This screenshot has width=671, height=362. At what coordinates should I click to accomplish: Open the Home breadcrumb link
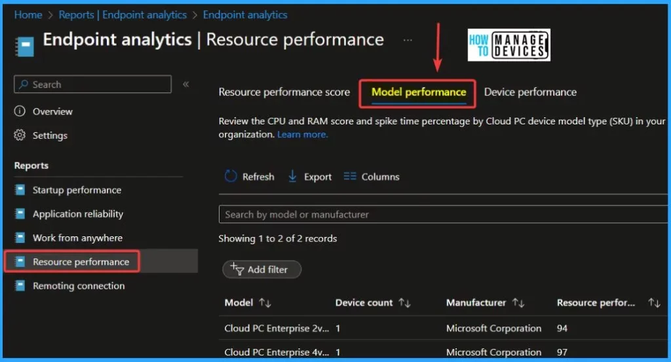pyautogui.click(x=28, y=15)
